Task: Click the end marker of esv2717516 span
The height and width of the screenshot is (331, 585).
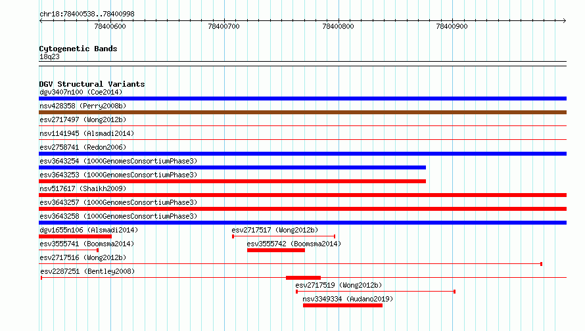Action: (x=542, y=264)
